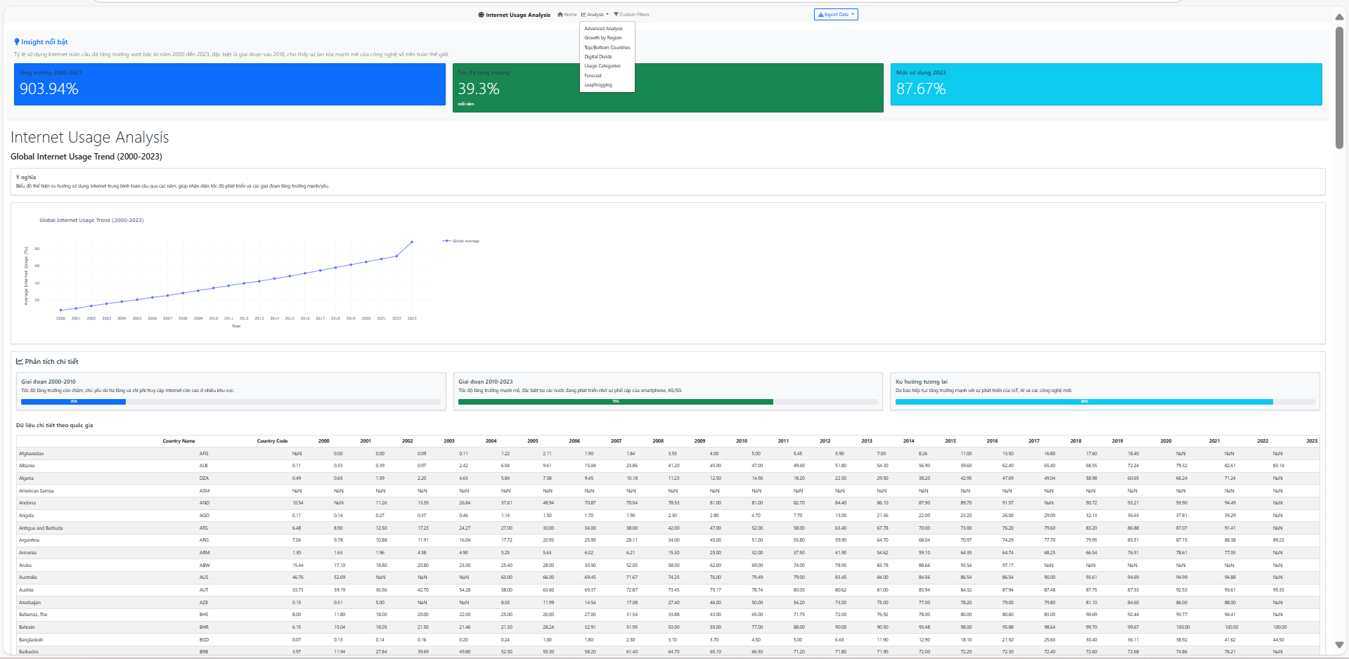Click the green Giai đoạn 2010-2023 progress bar
The height and width of the screenshot is (659, 1349).
point(615,402)
